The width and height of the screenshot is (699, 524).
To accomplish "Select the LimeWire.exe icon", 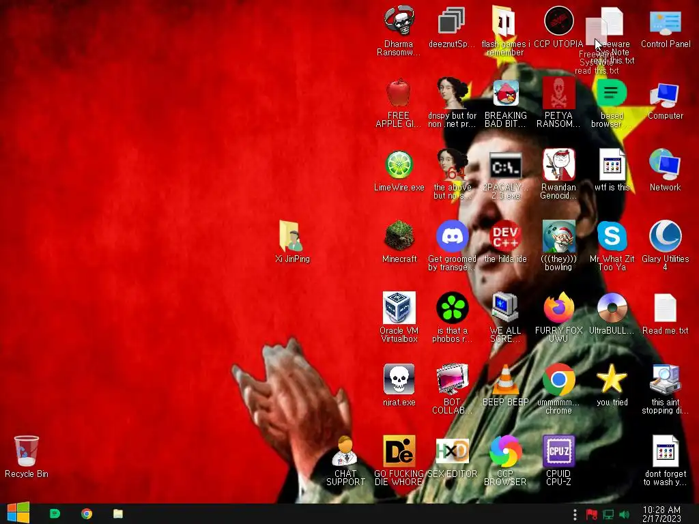I will coord(399,165).
